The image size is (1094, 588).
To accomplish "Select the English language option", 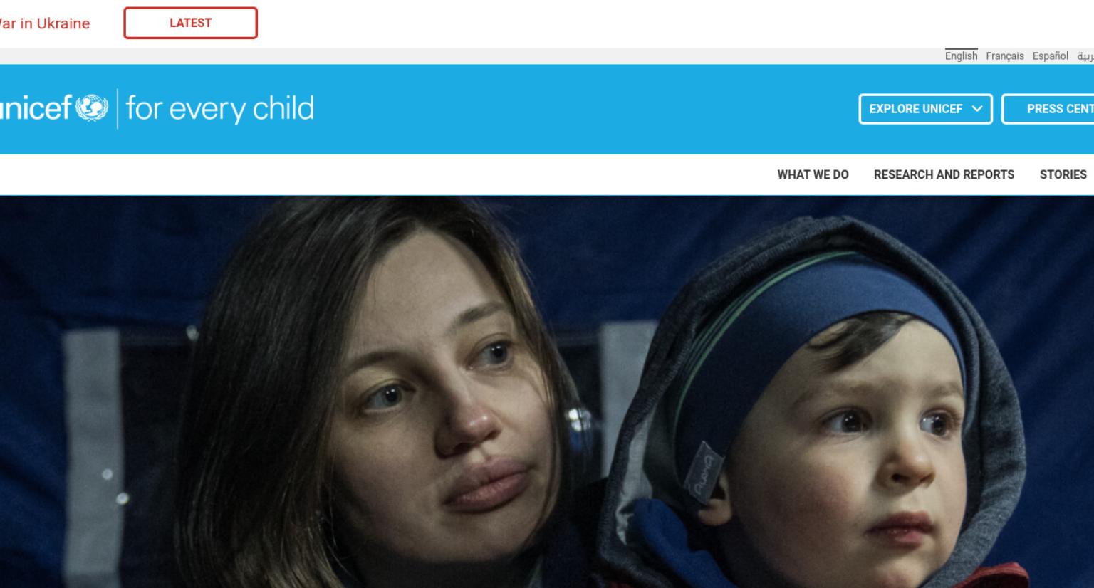I will coord(961,56).
